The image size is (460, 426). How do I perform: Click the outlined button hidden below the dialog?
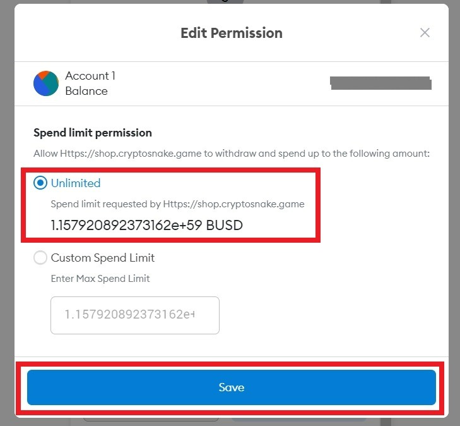tap(151, 420)
